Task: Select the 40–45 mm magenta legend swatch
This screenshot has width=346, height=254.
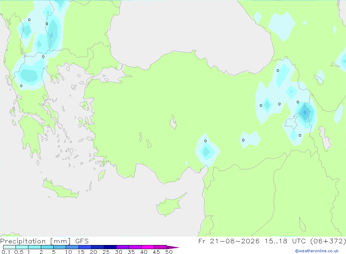Action: (x=148, y=247)
